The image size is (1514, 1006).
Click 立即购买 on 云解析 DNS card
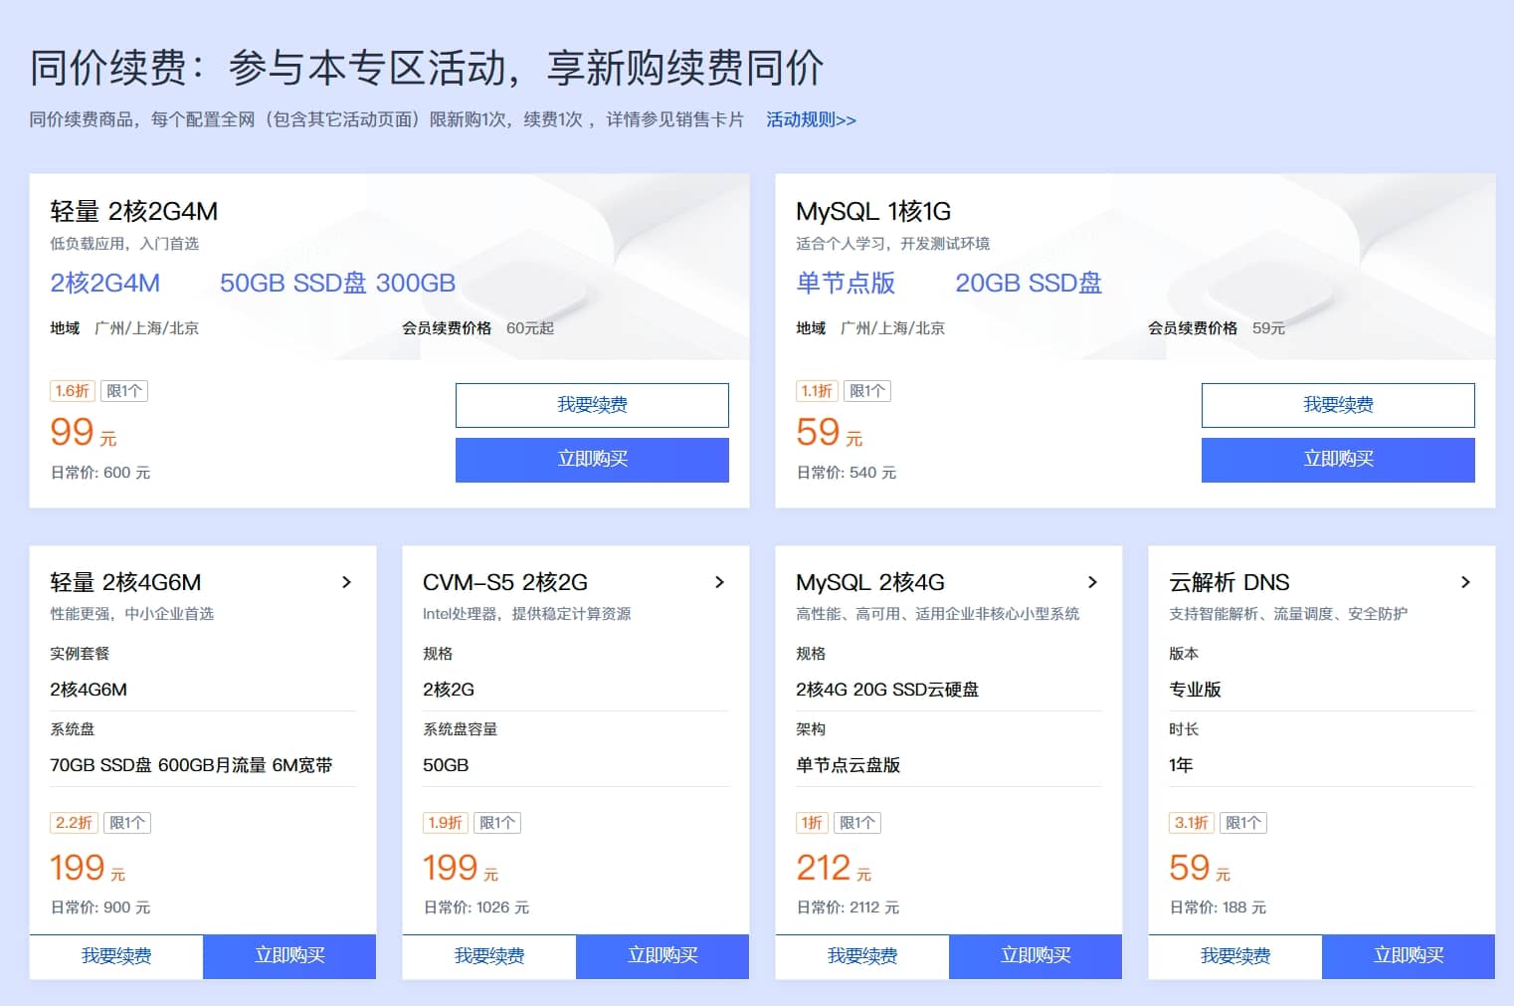(x=1409, y=956)
